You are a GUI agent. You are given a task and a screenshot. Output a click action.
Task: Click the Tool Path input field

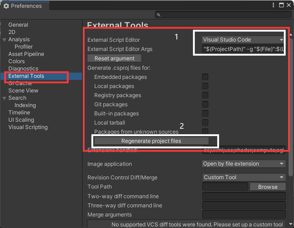[x=225, y=187]
